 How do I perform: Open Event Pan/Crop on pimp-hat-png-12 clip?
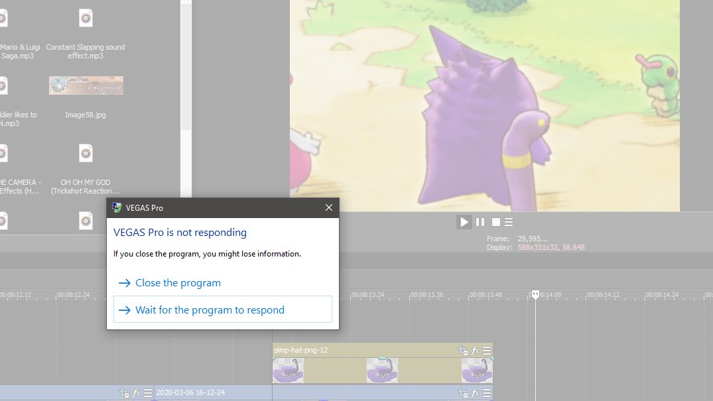click(463, 351)
